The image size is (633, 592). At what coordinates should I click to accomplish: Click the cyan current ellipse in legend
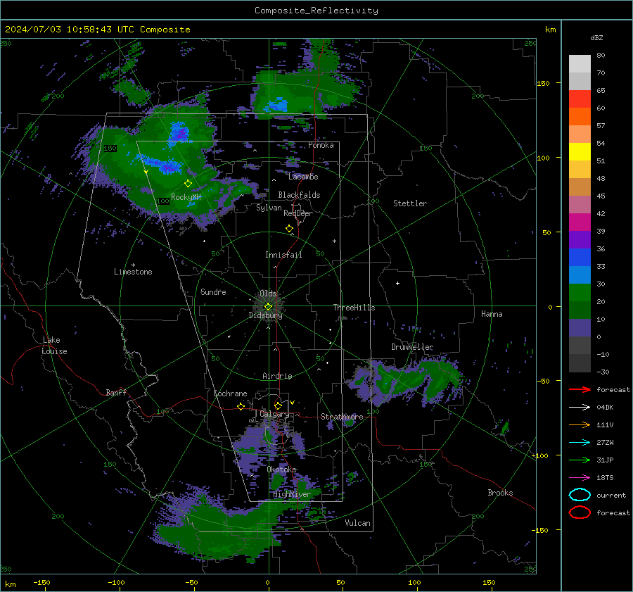click(580, 495)
